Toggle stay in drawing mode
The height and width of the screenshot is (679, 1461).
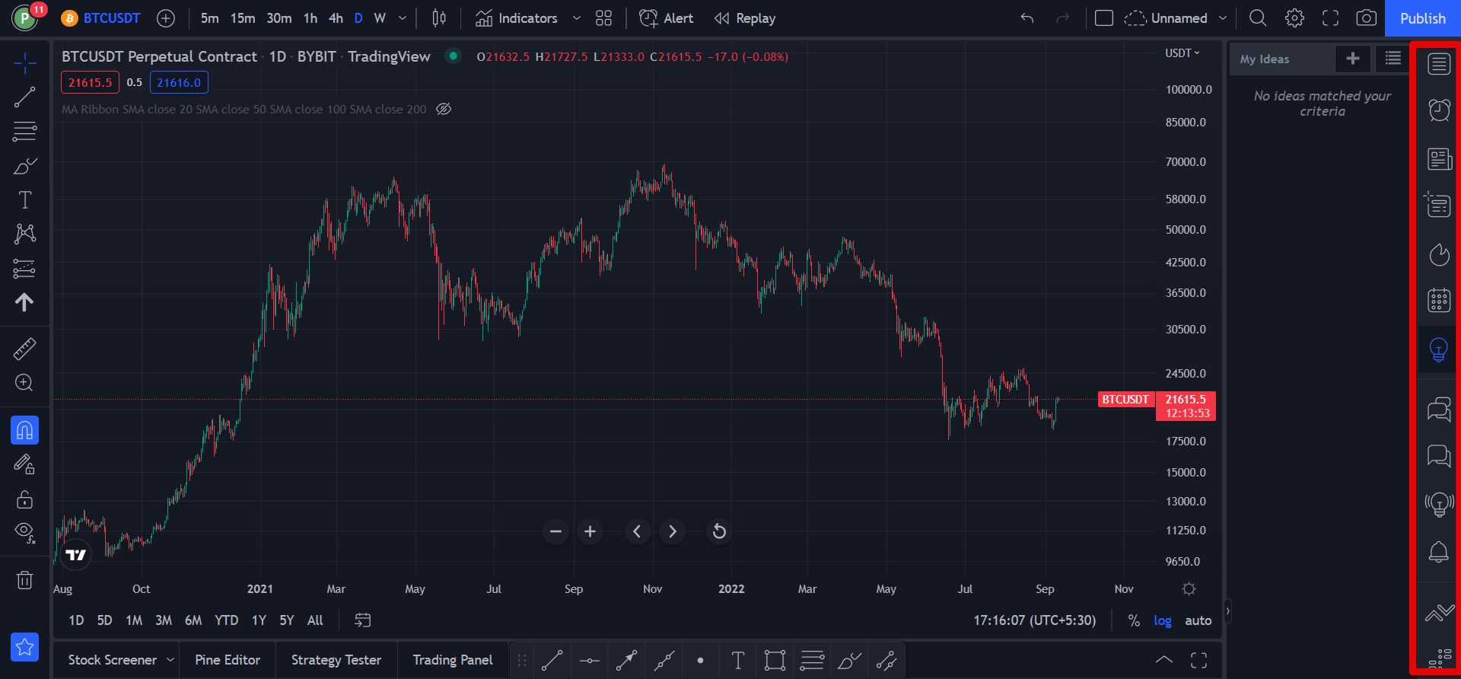point(24,464)
